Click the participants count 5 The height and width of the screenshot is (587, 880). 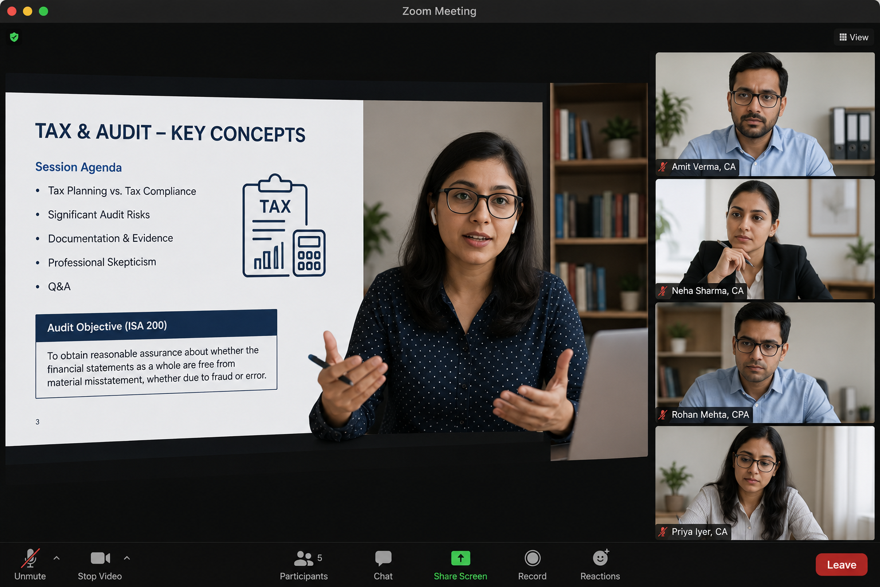click(x=320, y=558)
